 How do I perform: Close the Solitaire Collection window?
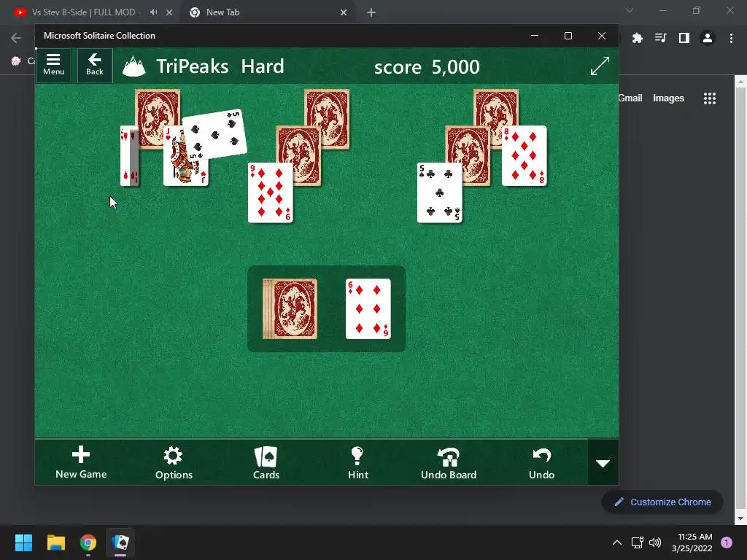point(602,36)
